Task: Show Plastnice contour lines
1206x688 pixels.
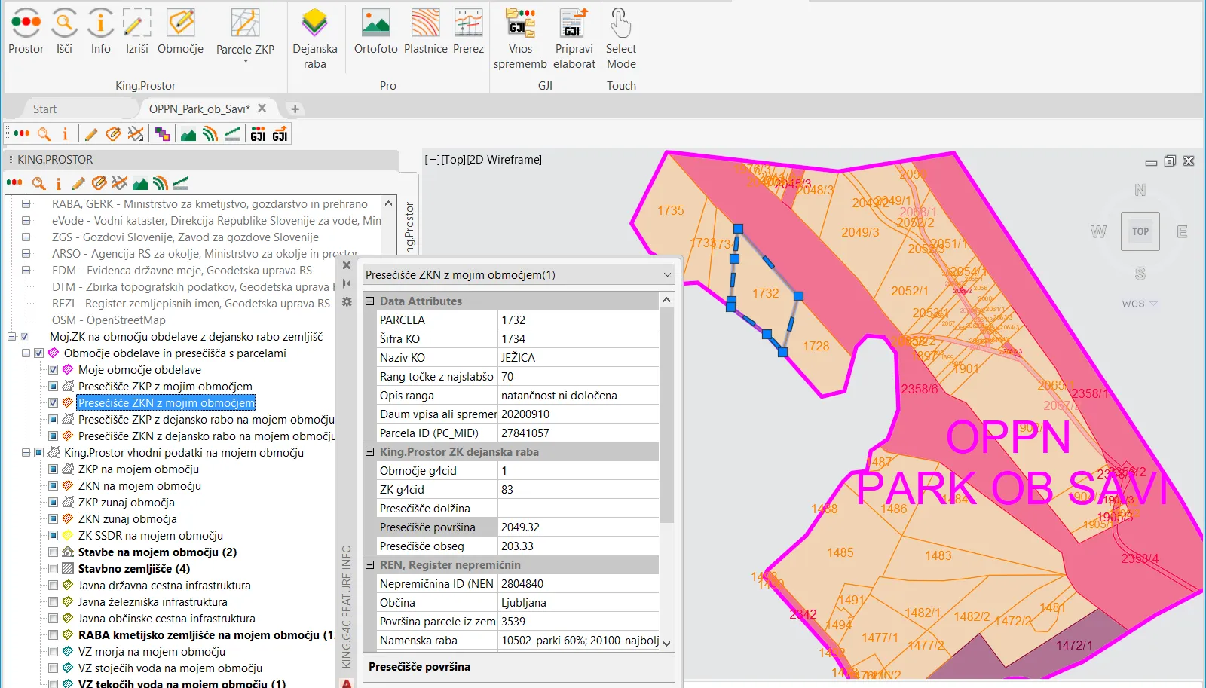Action: tap(425, 24)
